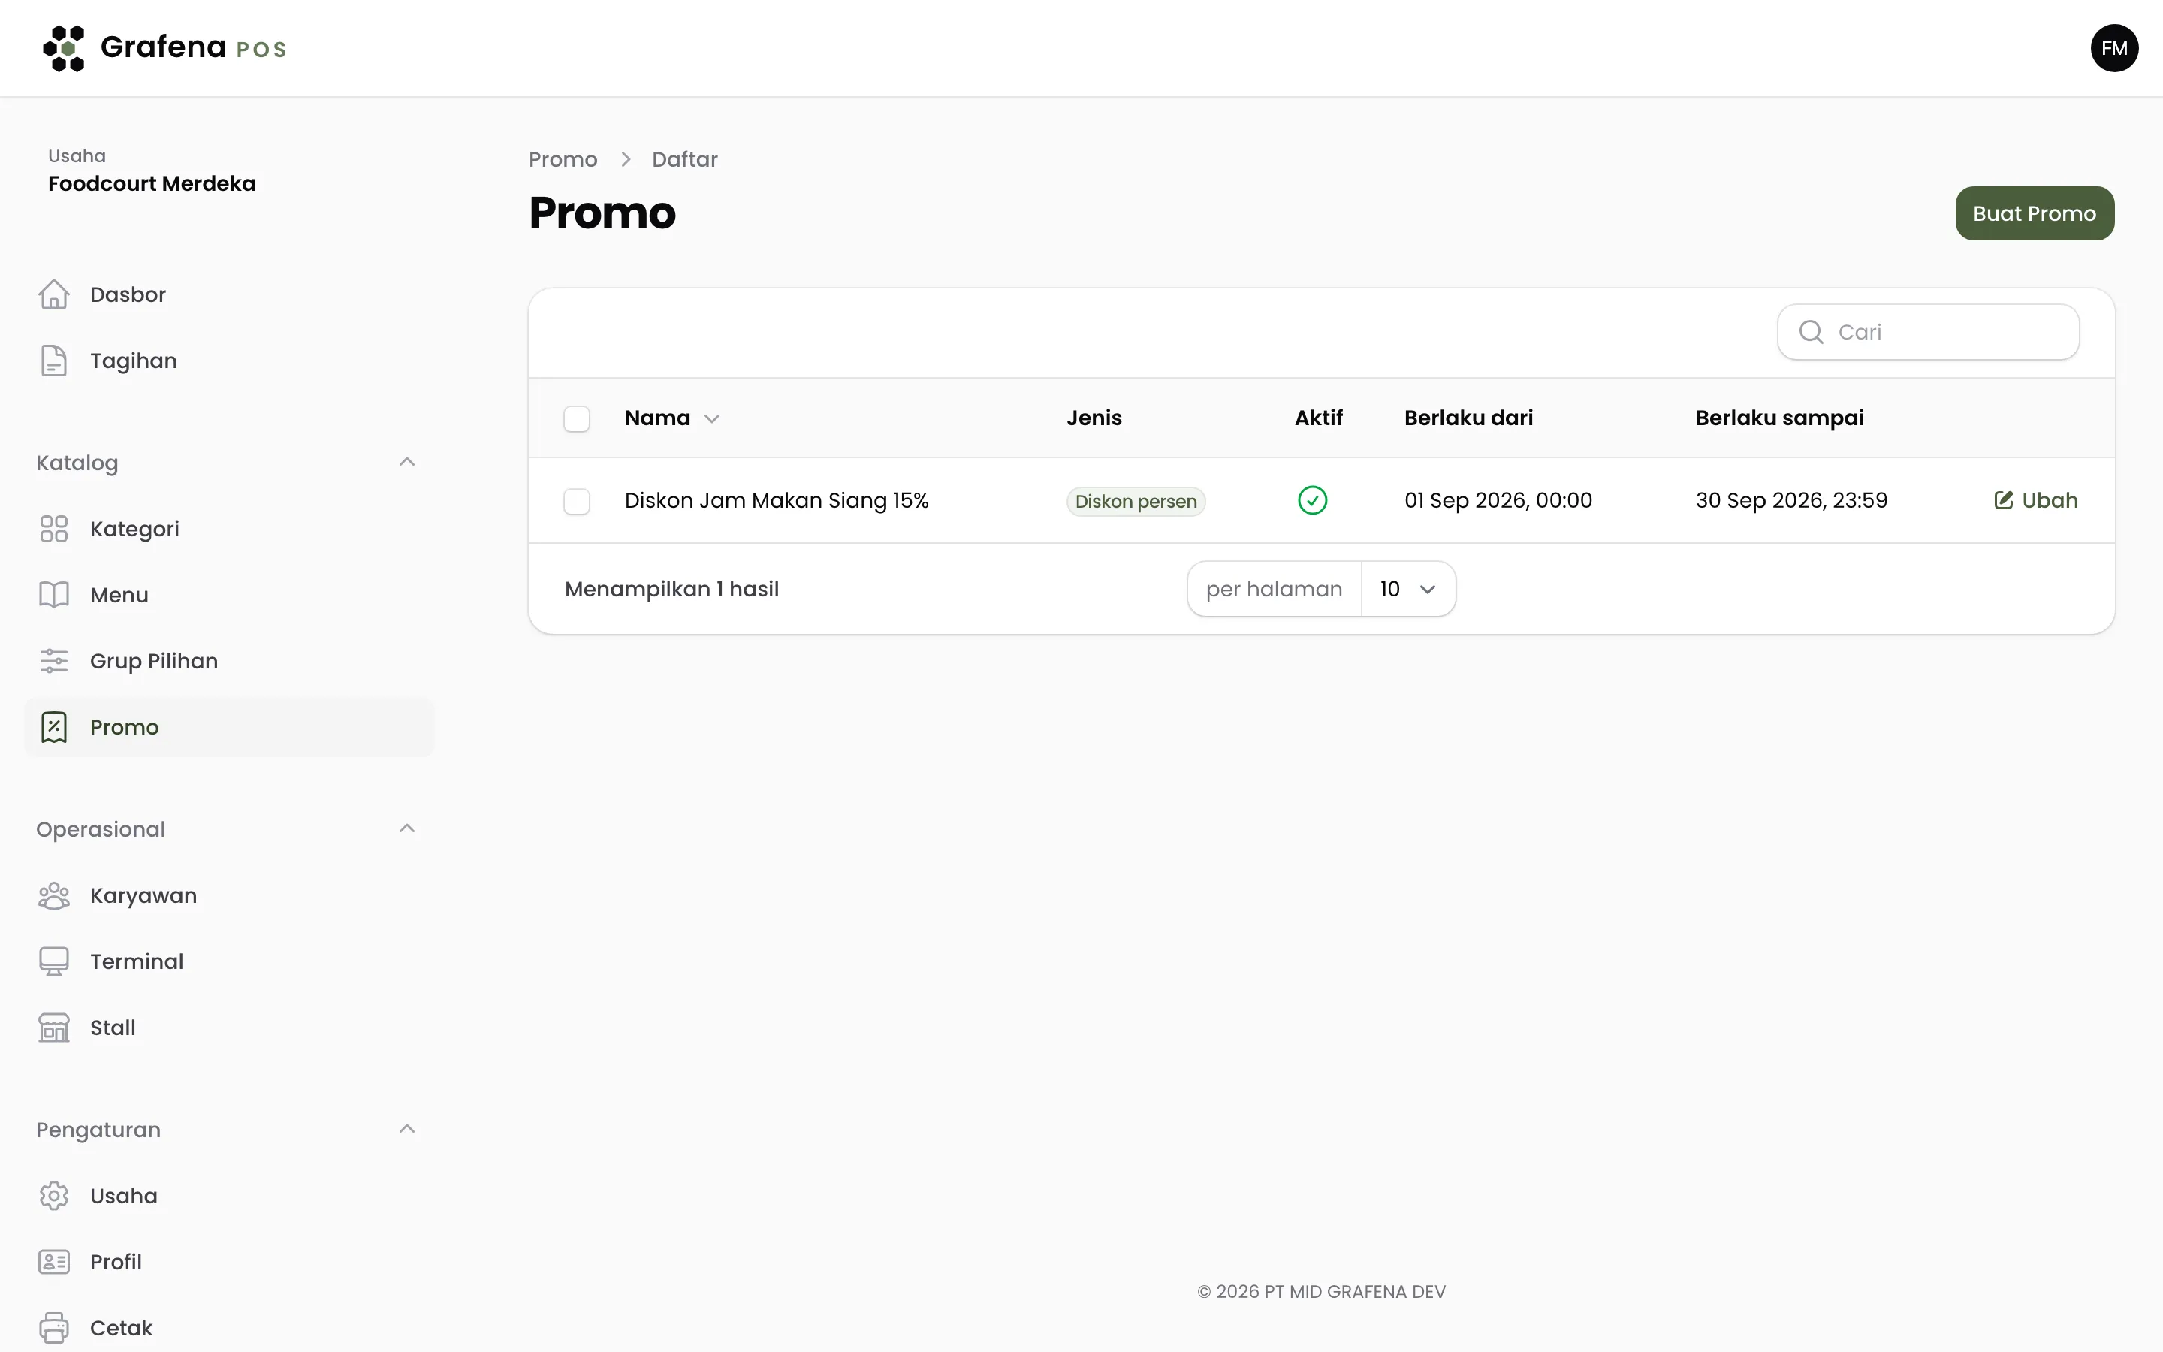Click the Profil ID card icon
Viewport: 2163px width, 1352px height.
53,1262
